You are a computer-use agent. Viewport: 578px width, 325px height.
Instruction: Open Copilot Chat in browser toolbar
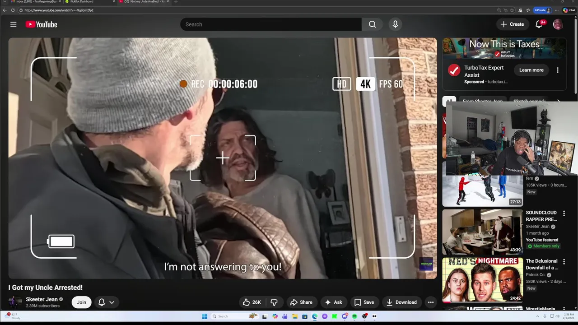point(569,10)
